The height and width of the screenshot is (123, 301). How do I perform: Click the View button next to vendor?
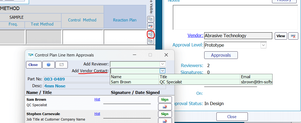(x=281, y=36)
